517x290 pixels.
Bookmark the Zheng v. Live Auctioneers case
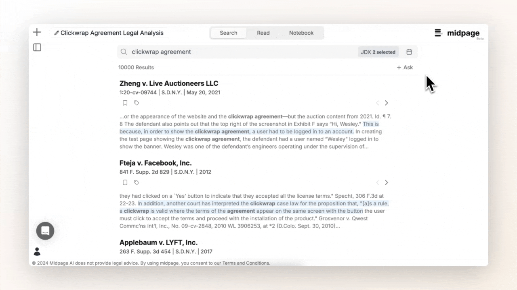point(125,103)
